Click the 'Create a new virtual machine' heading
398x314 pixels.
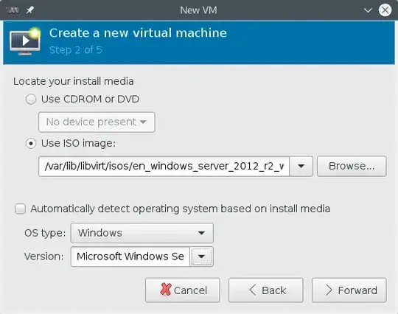138,33
